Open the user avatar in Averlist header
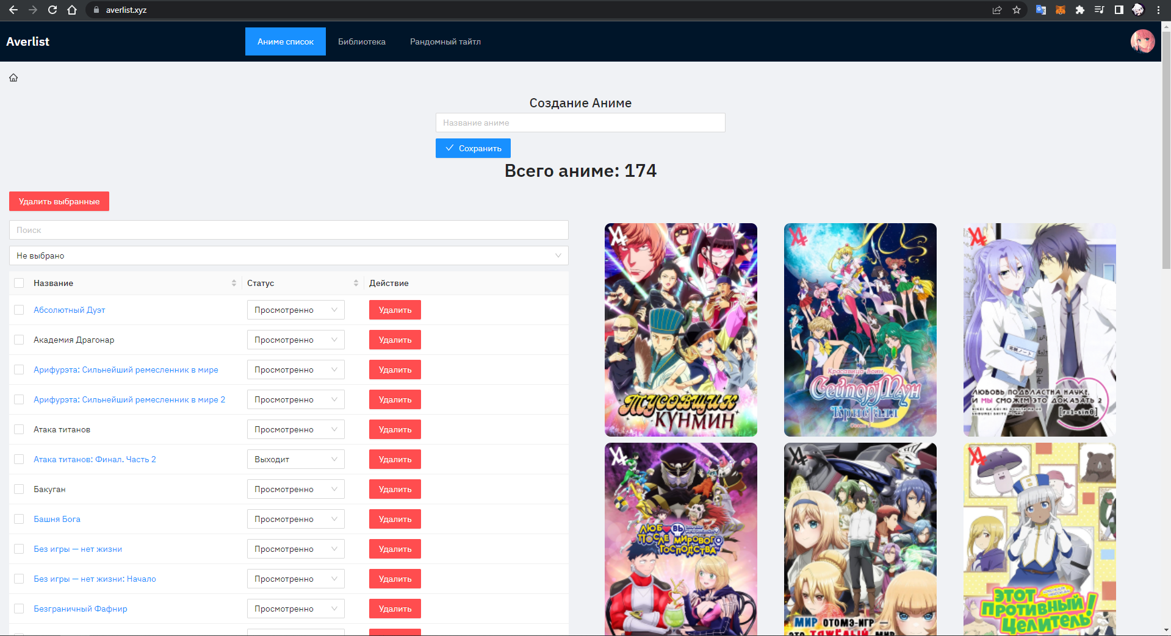 click(1142, 41)
